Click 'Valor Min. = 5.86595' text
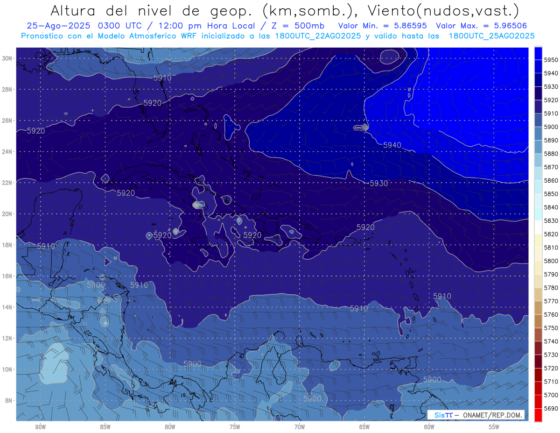560x433 pixels. [383, 26]
